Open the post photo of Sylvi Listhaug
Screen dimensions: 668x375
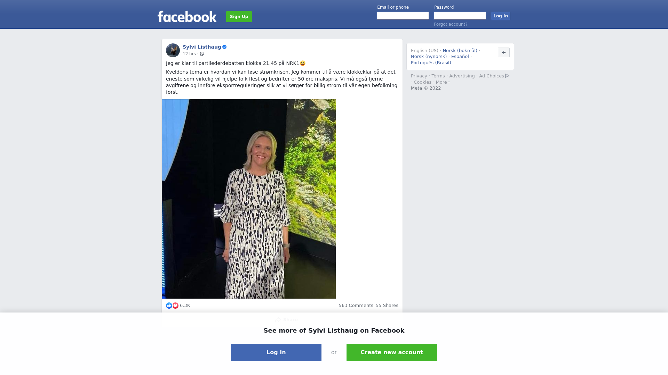249,199
